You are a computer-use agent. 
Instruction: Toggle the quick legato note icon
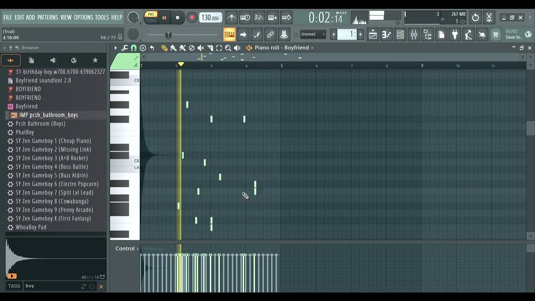257,34
